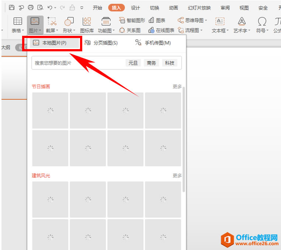Viewport: 281px width, 250px height.
Task: Click the 商务 search tag button
Action: (151, 63)
